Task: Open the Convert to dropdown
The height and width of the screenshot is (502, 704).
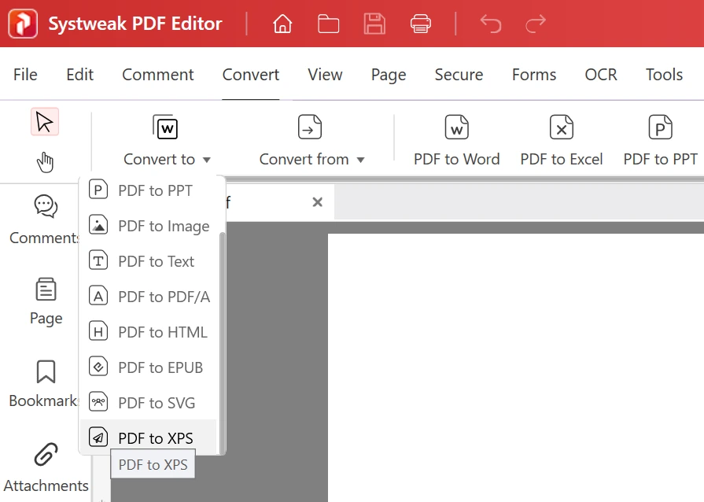Action: point(166,159)
